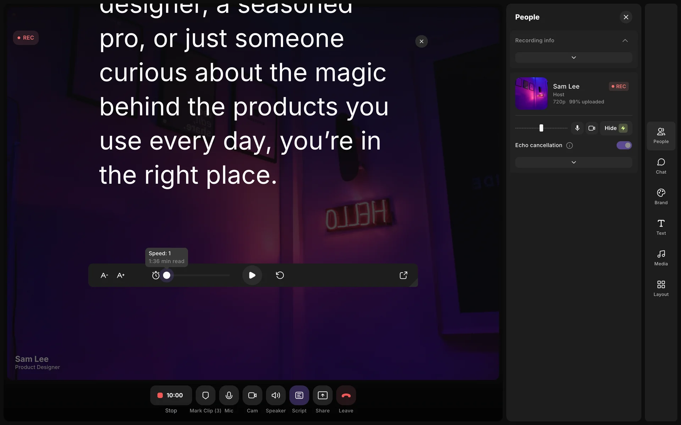The height and width of the screenshot is (425, 681).
Task: Click the Share screen button
Action: [322, 395]
